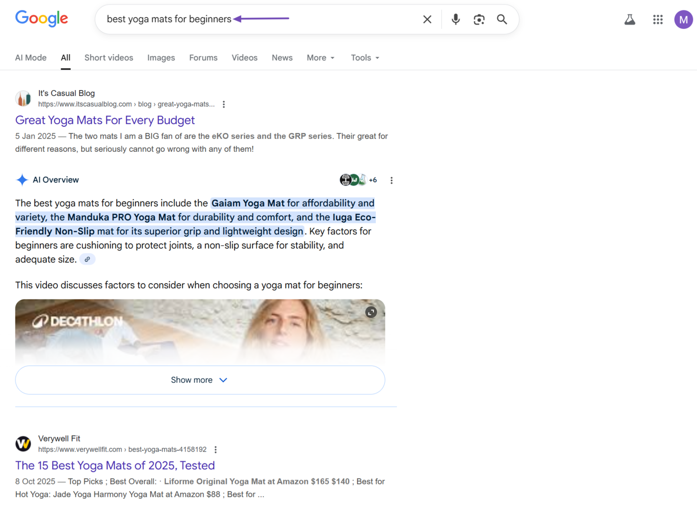This screenshot has height=506, width=697.
Task: Switch to the Images tab
Action: coord(161,58)
